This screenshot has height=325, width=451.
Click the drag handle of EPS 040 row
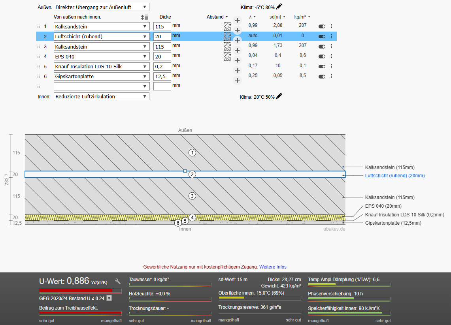pyautogui.click(x=39, y=56)
